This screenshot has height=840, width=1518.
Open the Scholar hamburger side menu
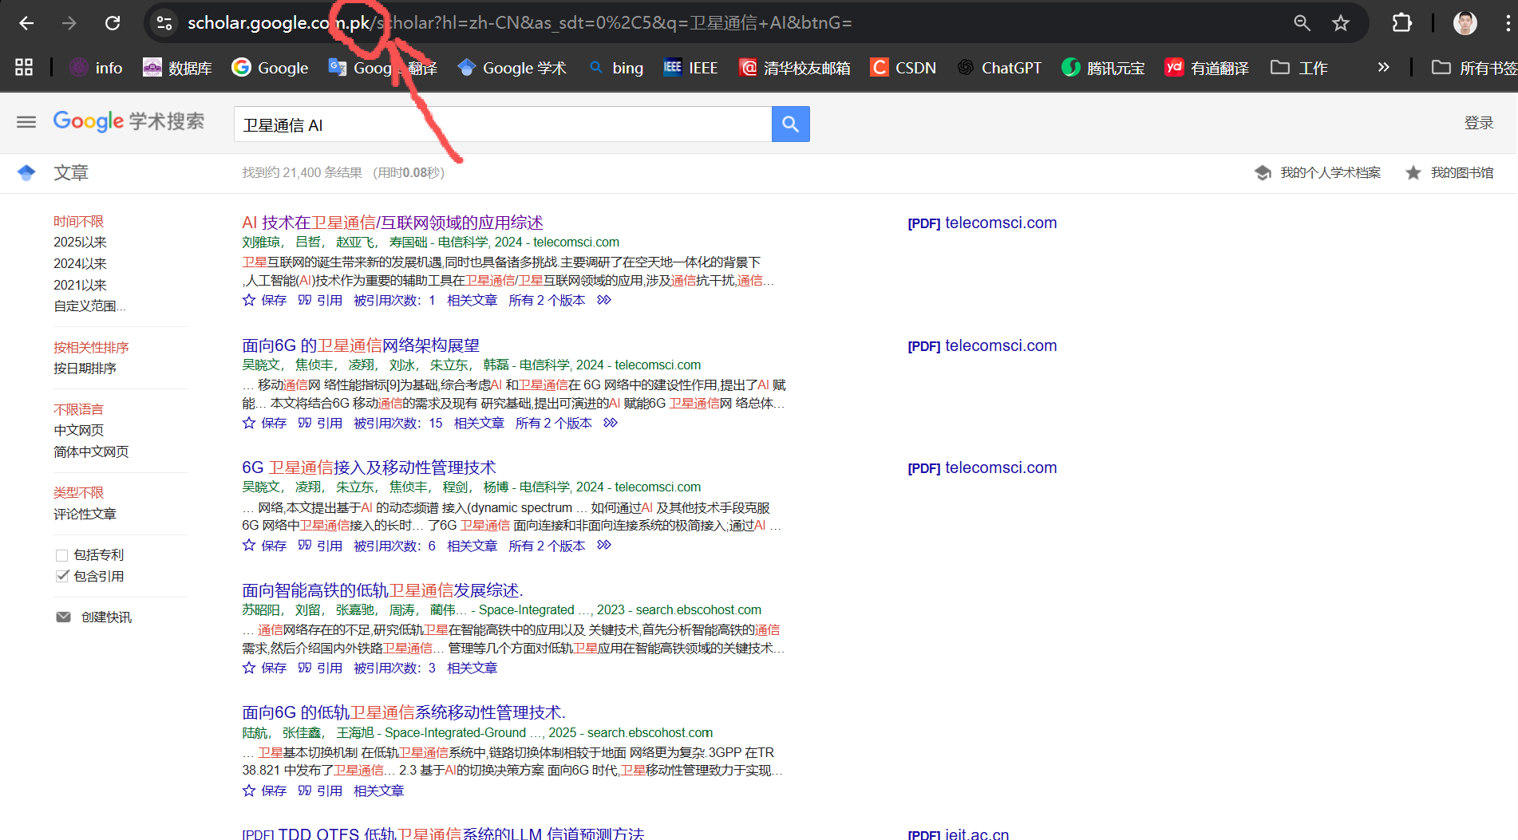coord(26,122)
